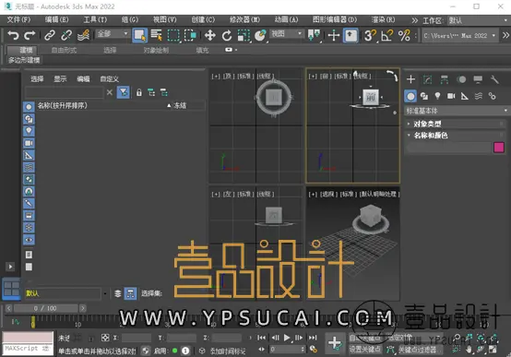Open the selection filter 全部 dropdown
Screen dimensions: 511x357
tap(113, 34)
